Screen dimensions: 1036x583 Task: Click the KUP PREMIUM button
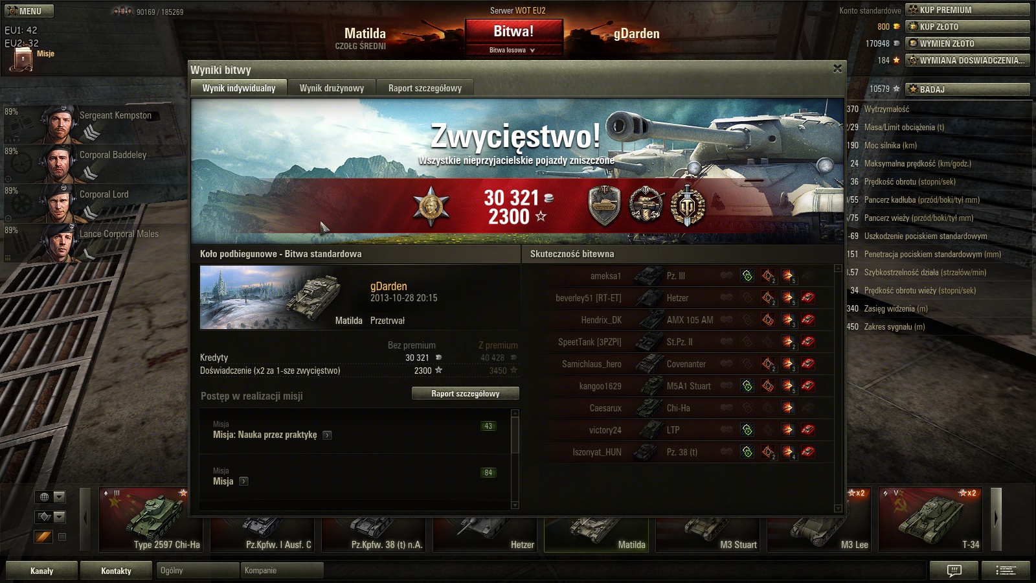pyautogui.click(x=967, y=10)
